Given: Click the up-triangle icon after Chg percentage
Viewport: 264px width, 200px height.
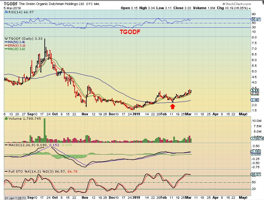Looking at the screenshot, I should point(250,8).
